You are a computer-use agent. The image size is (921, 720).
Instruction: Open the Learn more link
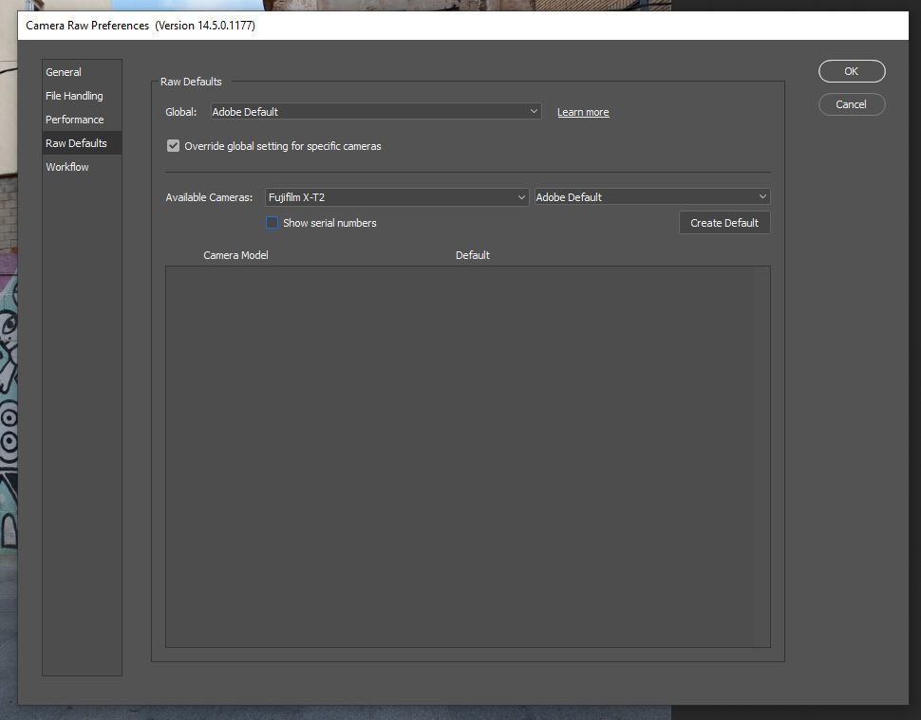582,111
